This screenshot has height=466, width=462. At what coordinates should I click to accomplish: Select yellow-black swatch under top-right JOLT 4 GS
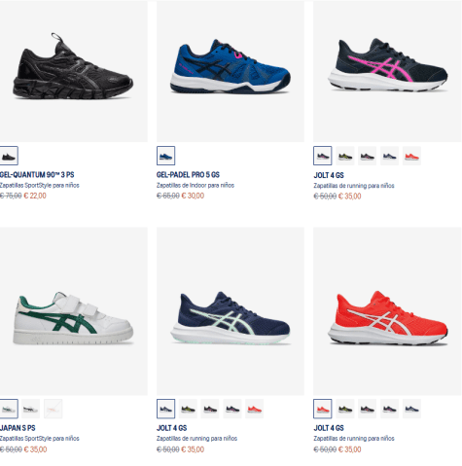point(345,156)
